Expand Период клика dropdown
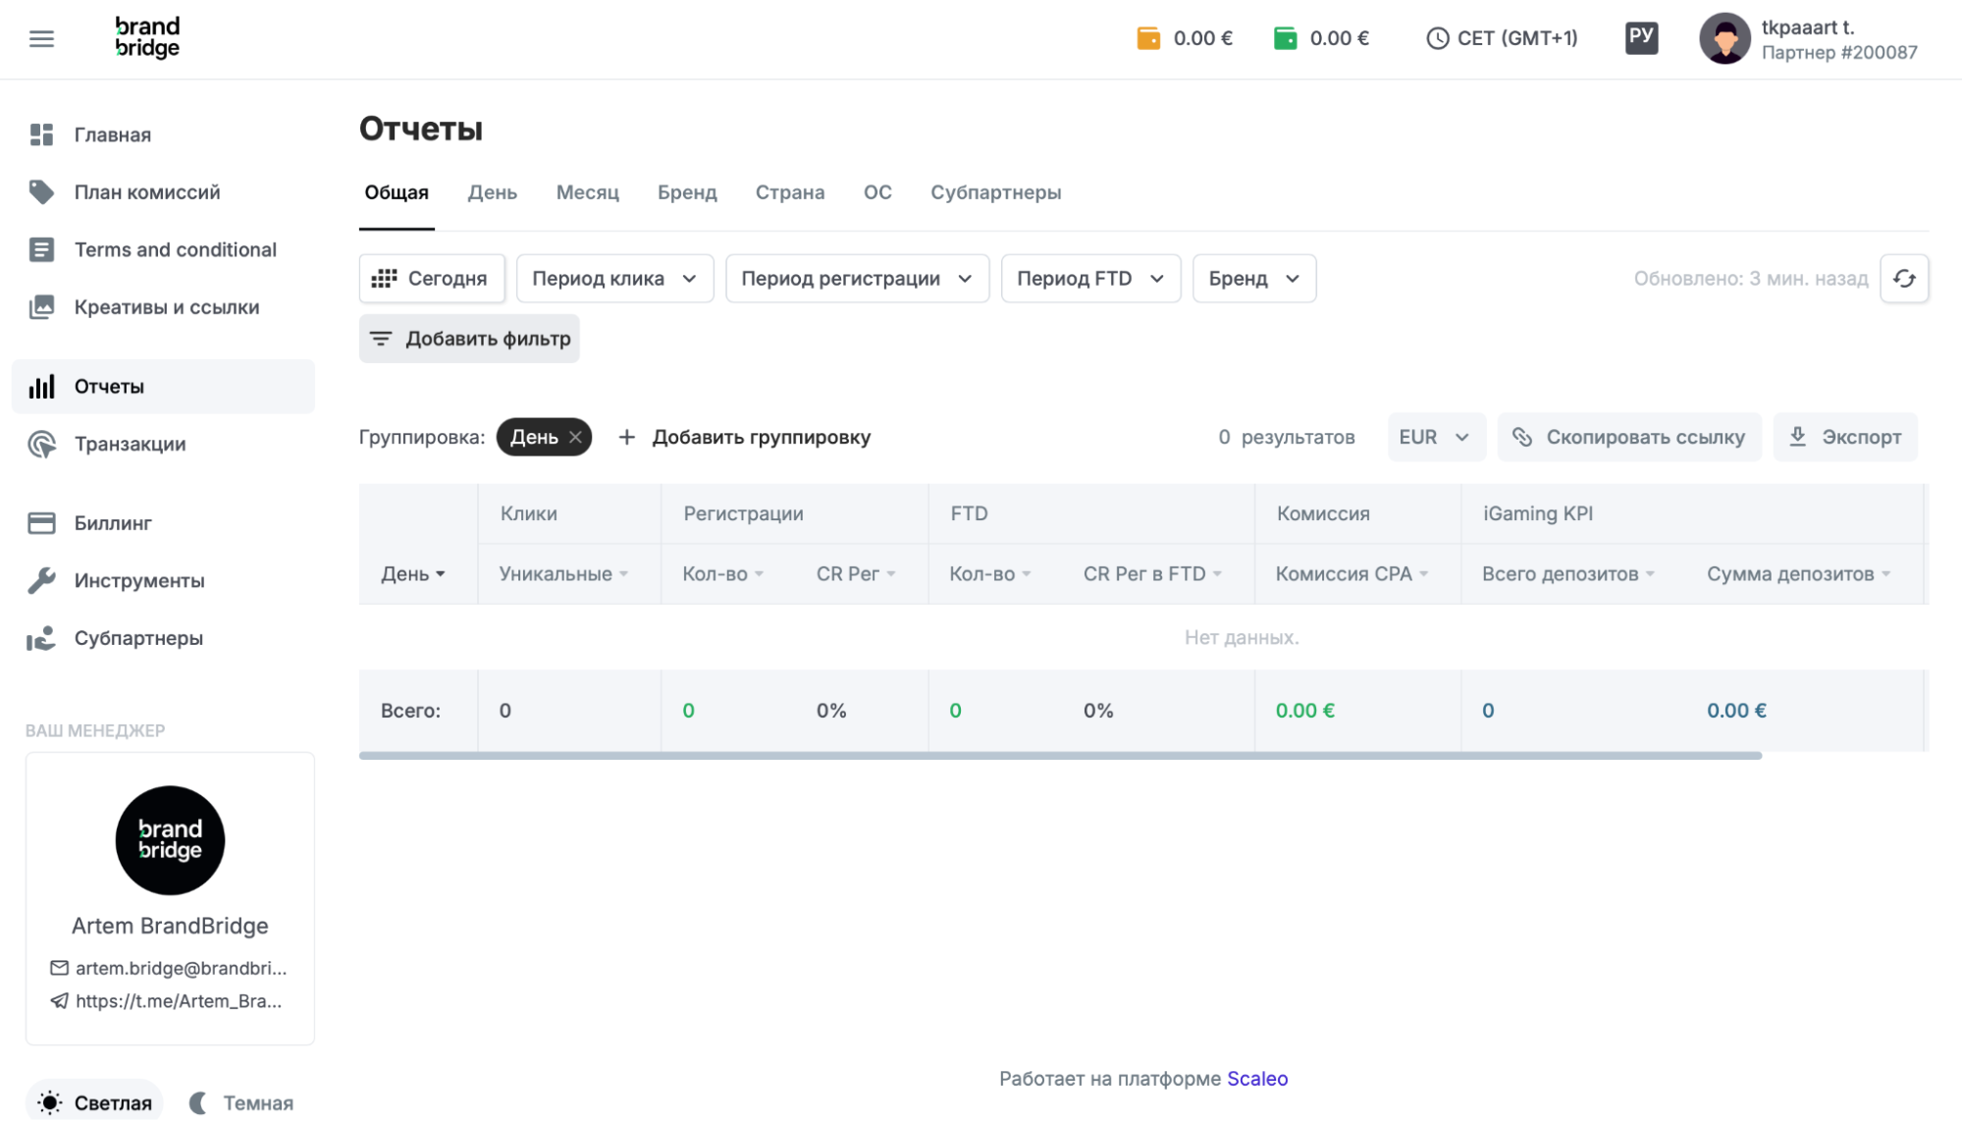Viewport: 1962px width, 1121px height. point(614,279)
